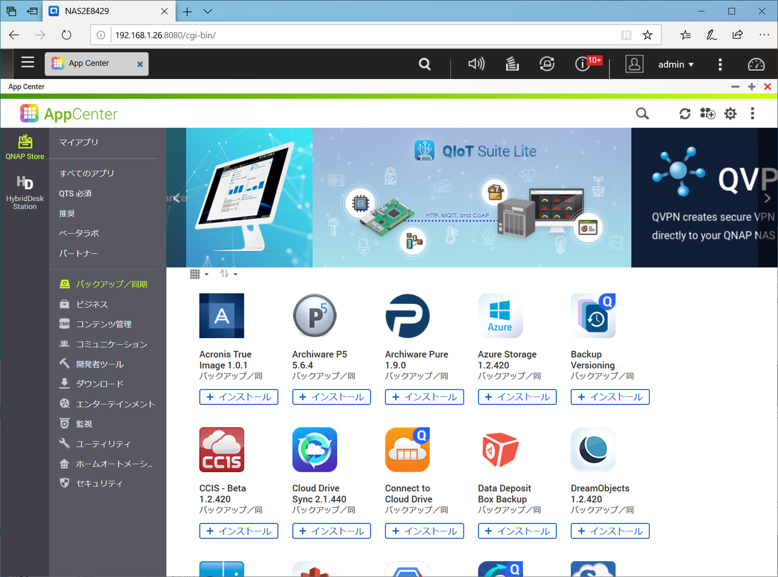The height and width of the screenshot is (577, 778).
Task: Show previous banner slide
Action: point(176,198)
